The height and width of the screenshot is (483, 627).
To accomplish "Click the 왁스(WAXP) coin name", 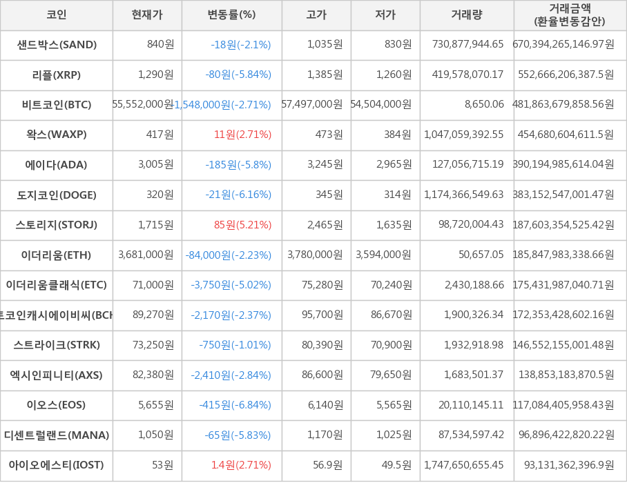I will [57, 135].
